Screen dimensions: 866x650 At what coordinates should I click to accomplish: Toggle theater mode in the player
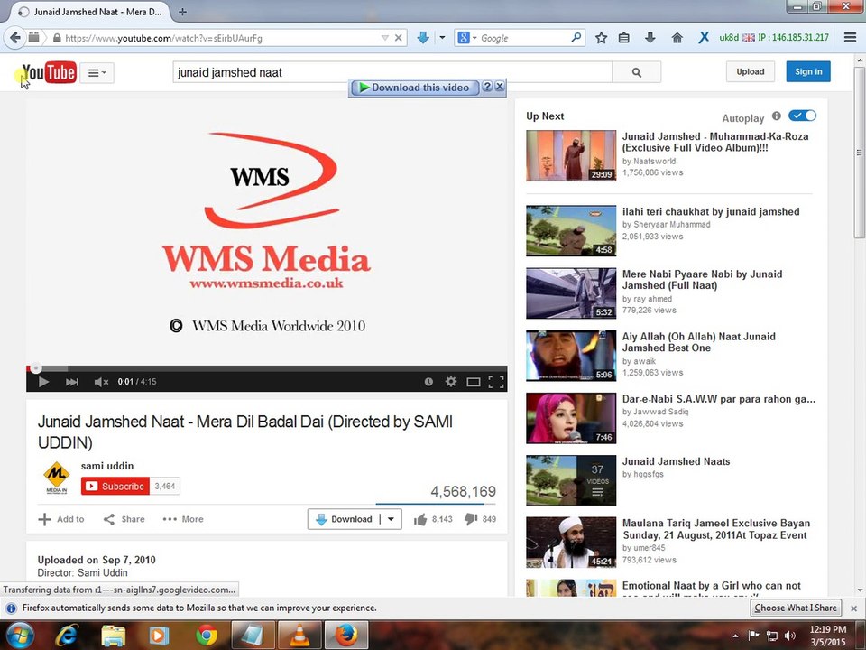point(474,381)
